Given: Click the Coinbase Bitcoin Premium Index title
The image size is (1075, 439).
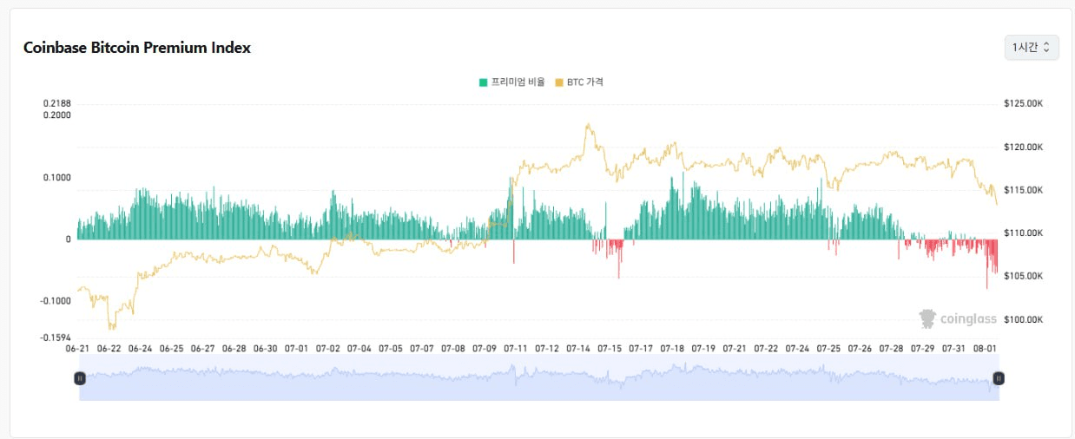Looking at the screenshot, I should [x=137, y=48].
